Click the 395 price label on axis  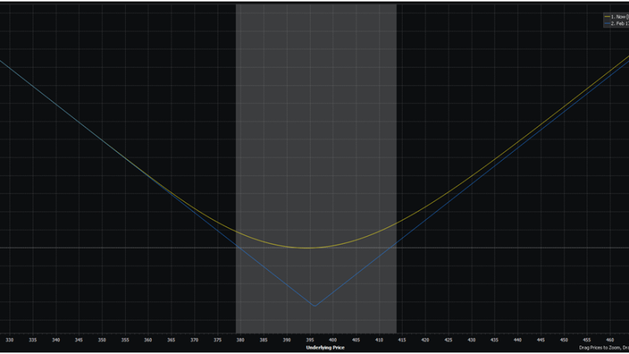click(310, 340)
